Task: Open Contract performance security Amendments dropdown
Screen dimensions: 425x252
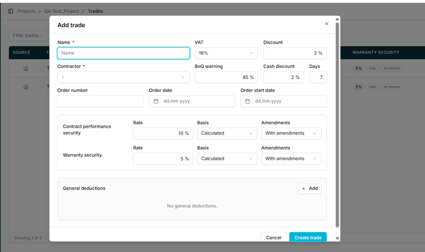Action: tap(291, 133)
